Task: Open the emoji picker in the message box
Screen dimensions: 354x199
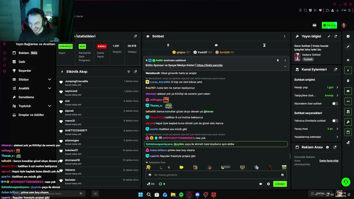Action: [282, 175]
